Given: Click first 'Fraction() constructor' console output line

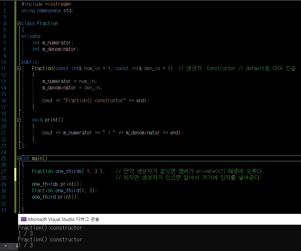Looking at the screenshot, I should (50, 228).
